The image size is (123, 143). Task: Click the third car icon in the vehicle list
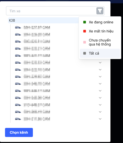pos(18,41)
